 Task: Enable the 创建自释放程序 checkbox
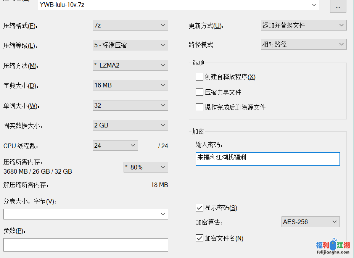point(199,77)
